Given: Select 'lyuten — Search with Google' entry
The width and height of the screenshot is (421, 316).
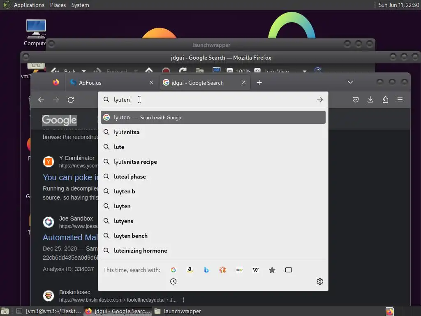Looking at the screenshot, I should [213, 117].
